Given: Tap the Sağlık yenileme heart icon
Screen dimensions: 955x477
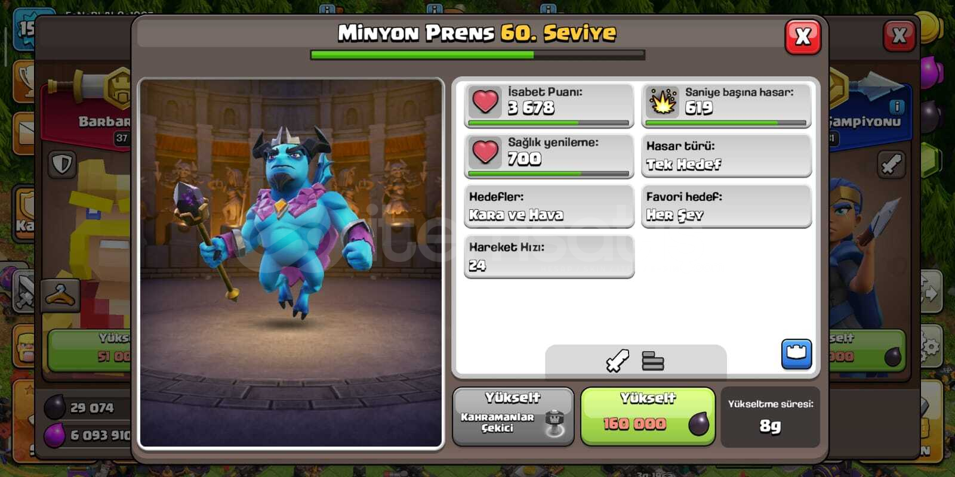Looking at the screenshot, I should [485, 152].
